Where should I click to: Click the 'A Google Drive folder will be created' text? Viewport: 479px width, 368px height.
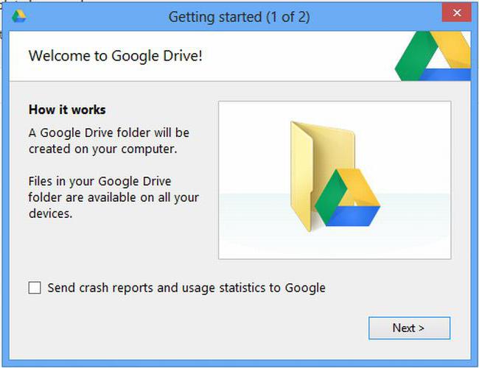(109, 141)
